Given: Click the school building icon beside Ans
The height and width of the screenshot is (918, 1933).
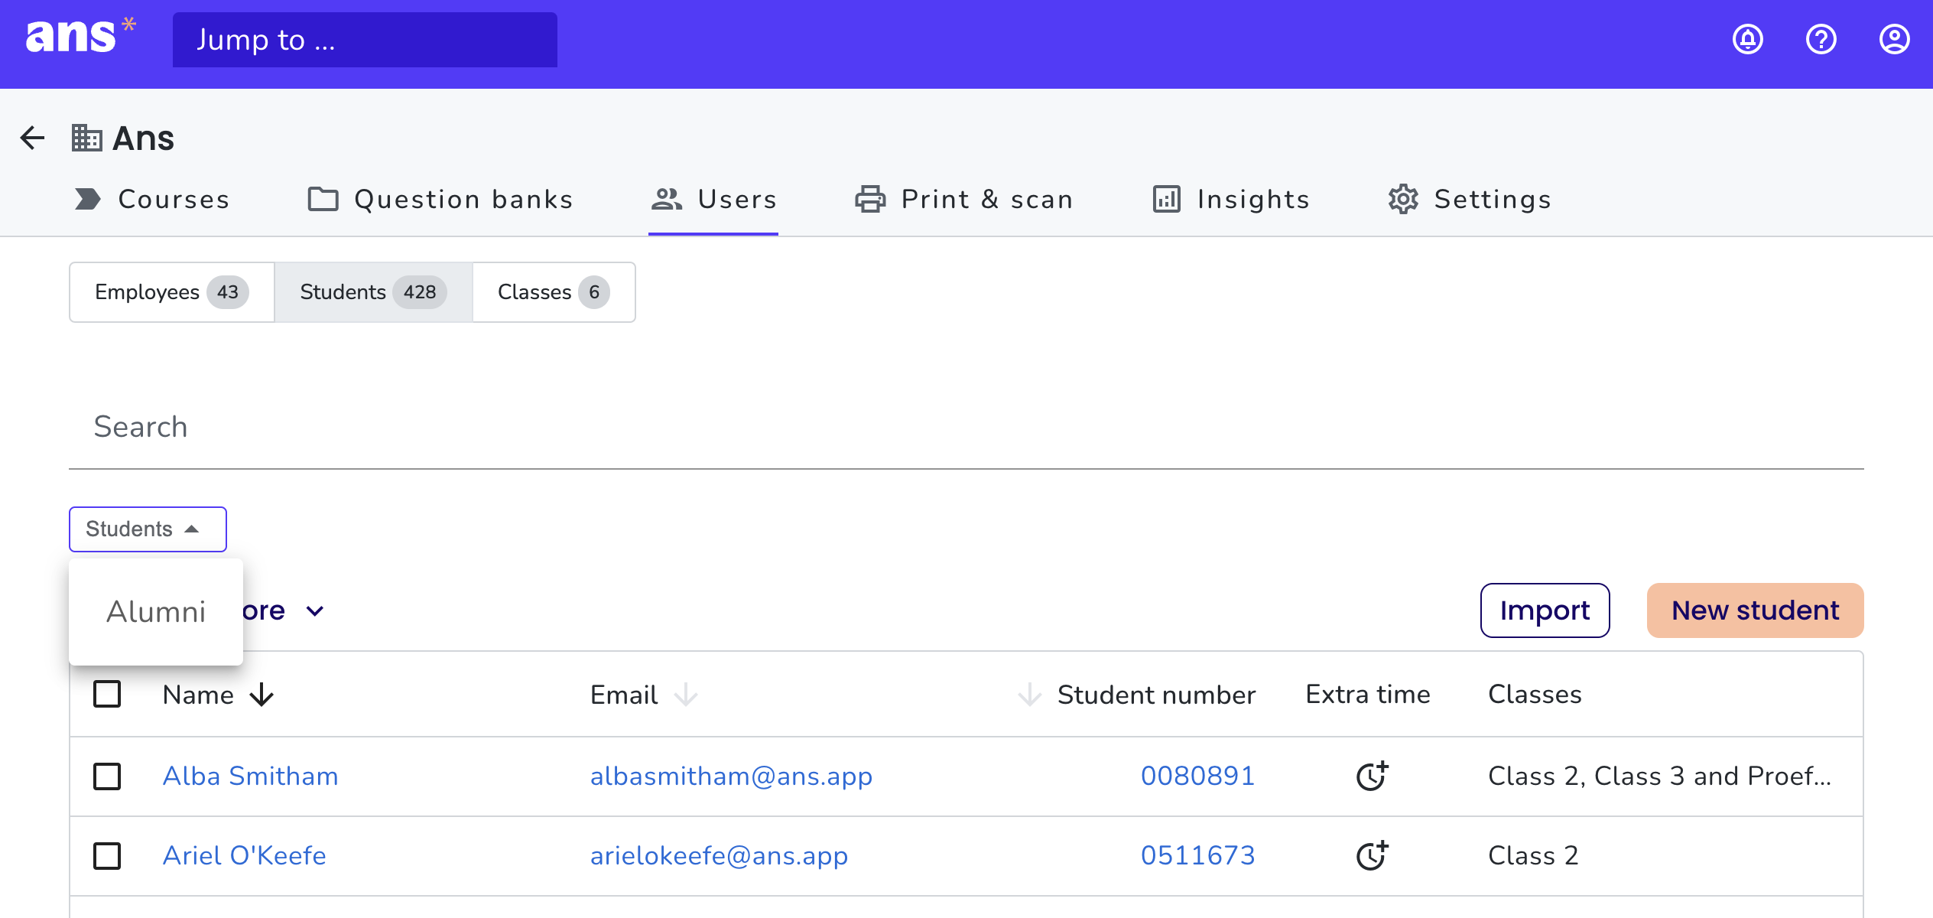Looking at the screenshot, I should (86, 138).
